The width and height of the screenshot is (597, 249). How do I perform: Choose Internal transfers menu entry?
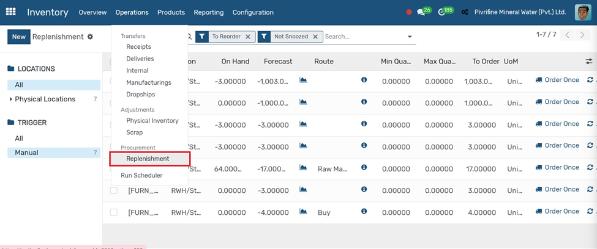click(x=137, y=71)
